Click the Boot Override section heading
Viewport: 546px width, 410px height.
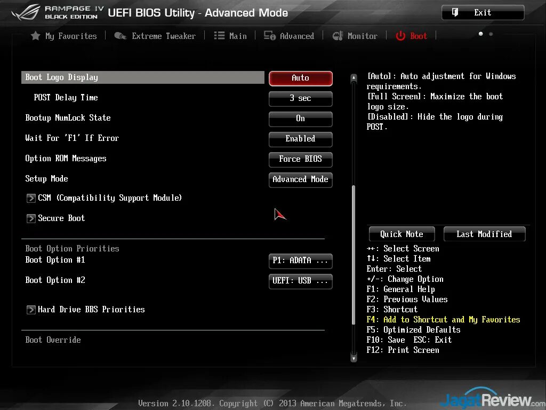pyautogui.click(x=53, y=340)
